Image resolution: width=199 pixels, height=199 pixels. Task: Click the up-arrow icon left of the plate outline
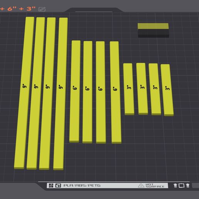coord(175,186)
